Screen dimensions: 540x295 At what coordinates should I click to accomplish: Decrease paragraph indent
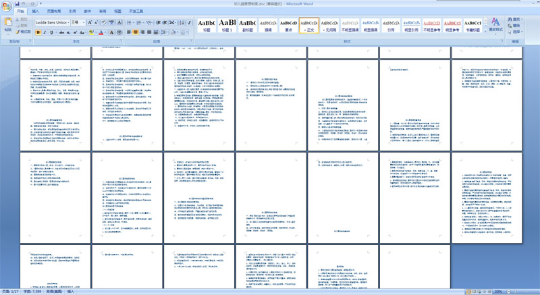(x=159, y=22)
